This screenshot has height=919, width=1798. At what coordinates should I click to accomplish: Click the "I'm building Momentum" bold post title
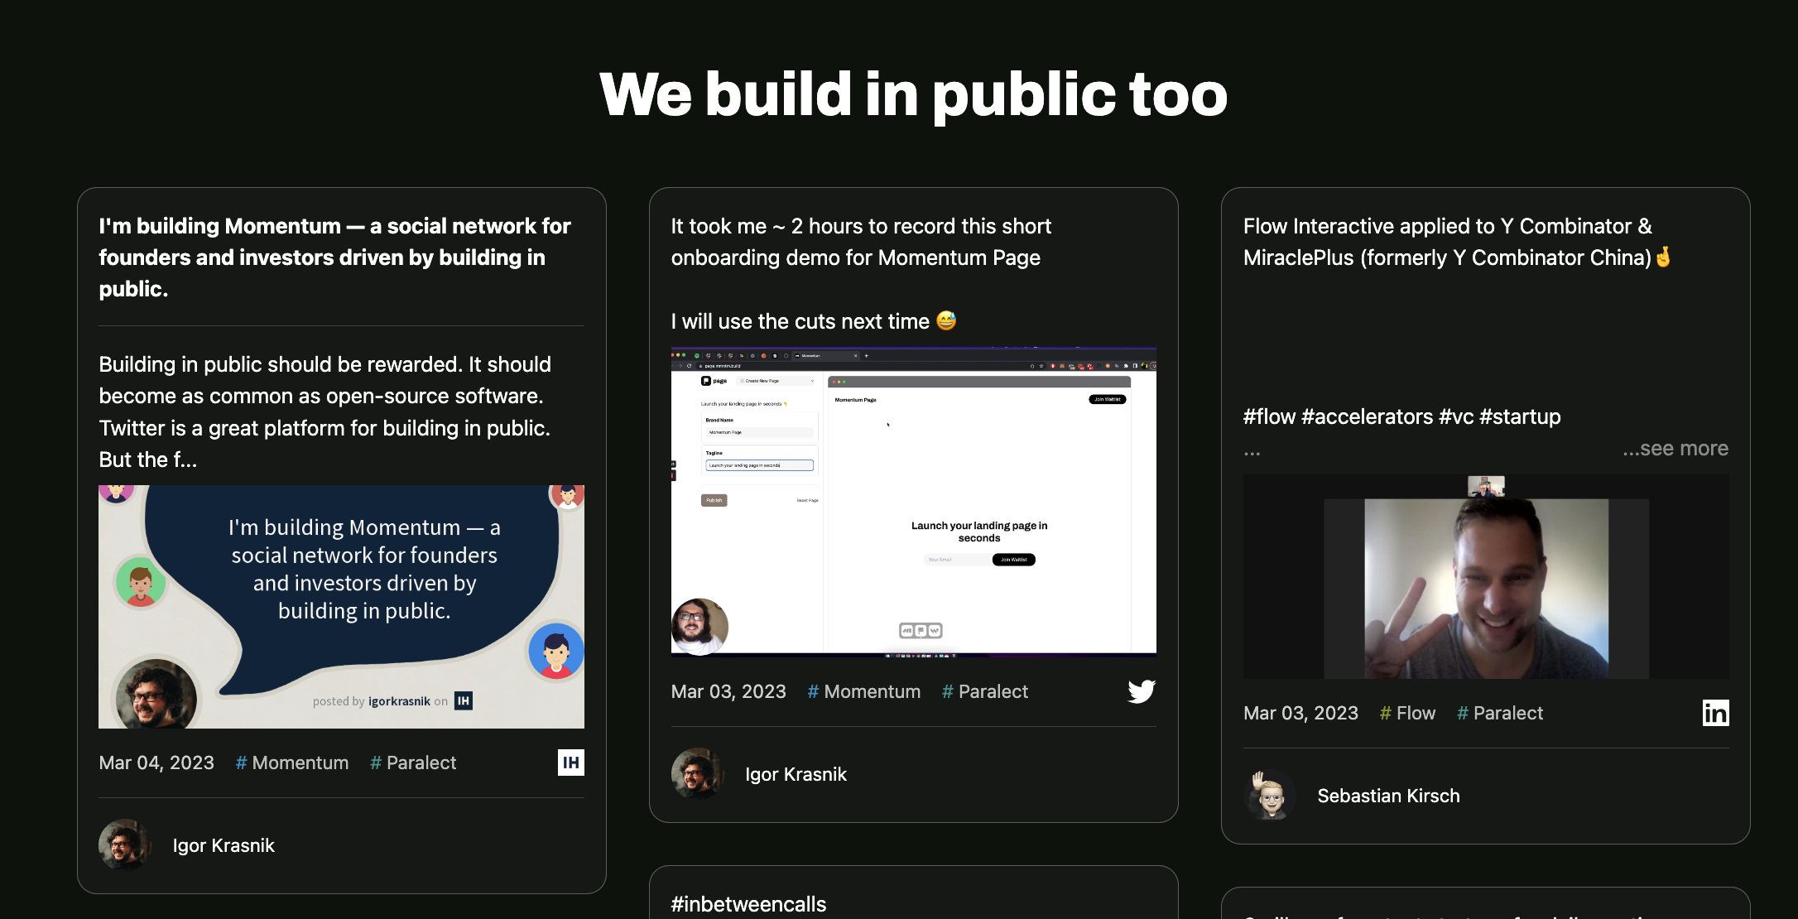point(335,257)
